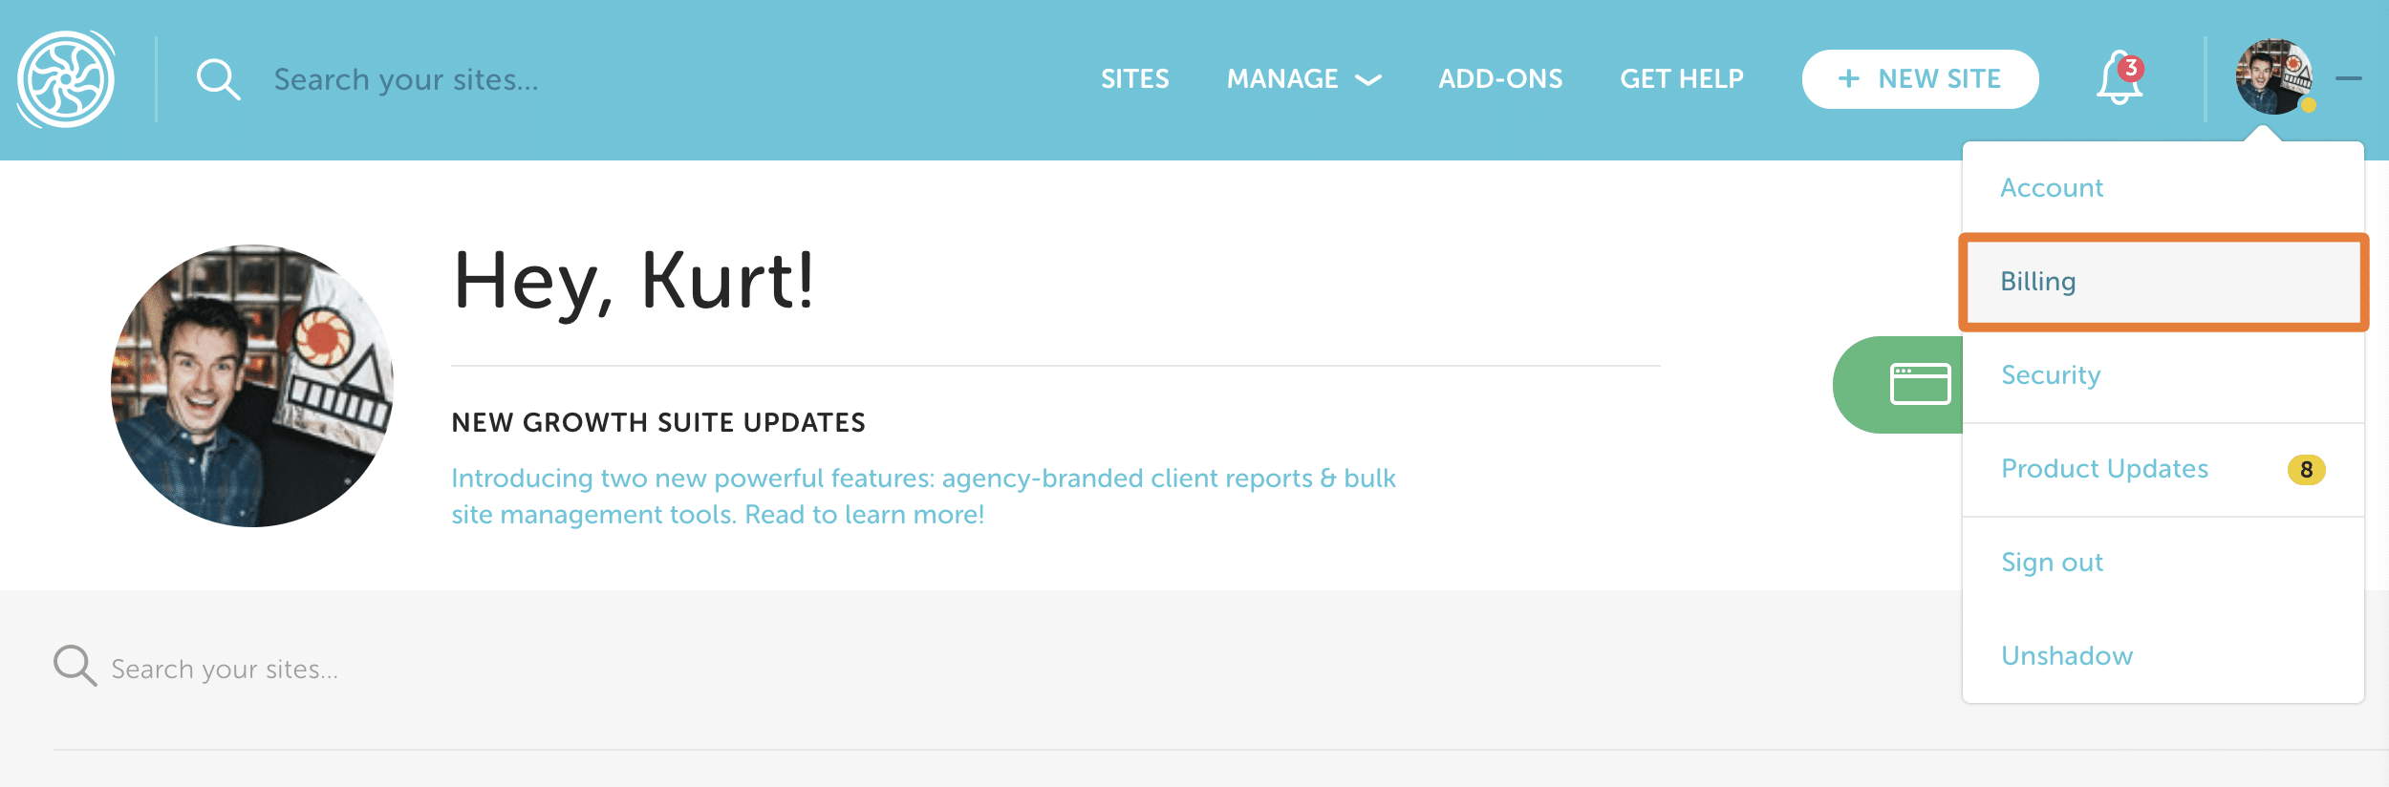Image resolution: width=2389 pixels, height=787 pixels.
Task: Click the green browser window icon
Action: point(1920,384)
